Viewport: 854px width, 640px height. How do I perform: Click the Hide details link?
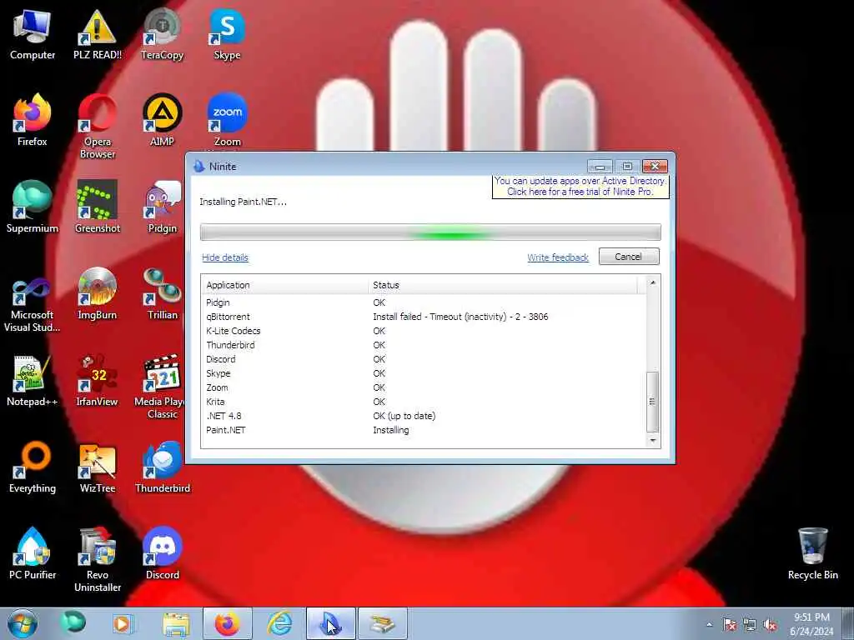click(x=225, y=257)
